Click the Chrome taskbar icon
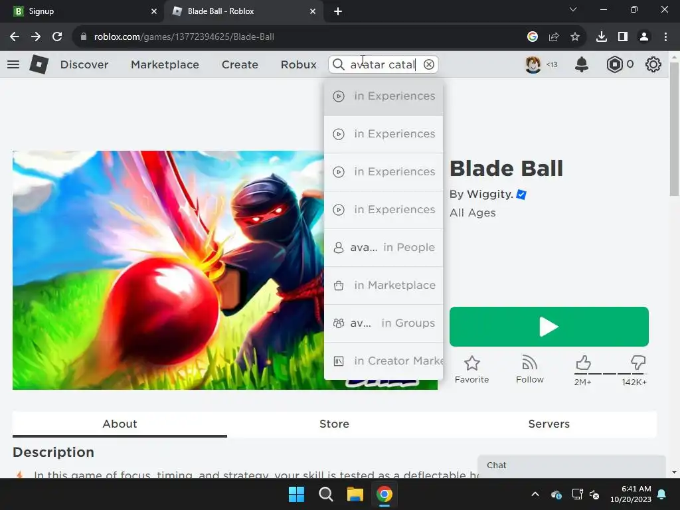 384,494
